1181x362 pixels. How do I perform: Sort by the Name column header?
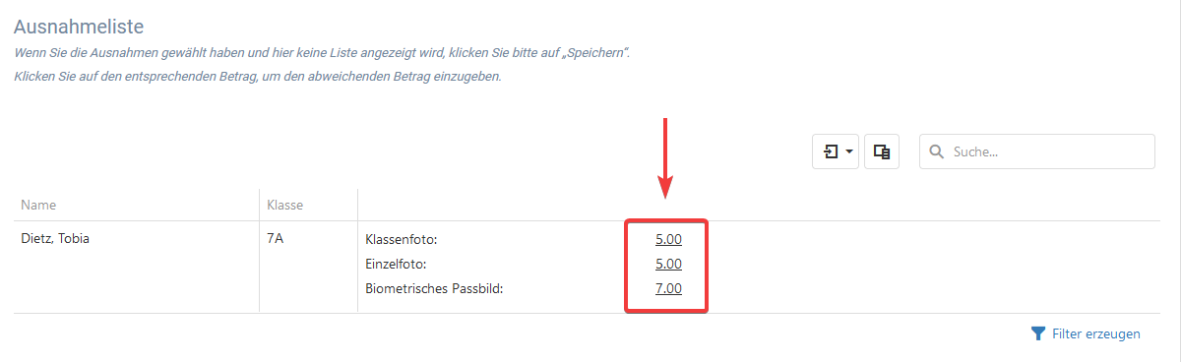click(x=38, y=206)
